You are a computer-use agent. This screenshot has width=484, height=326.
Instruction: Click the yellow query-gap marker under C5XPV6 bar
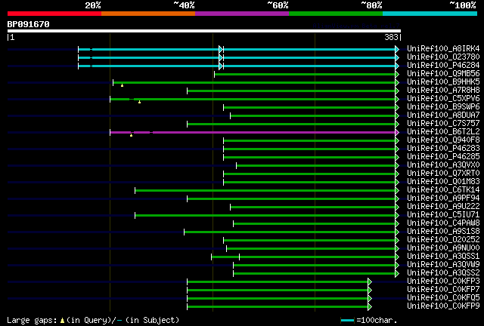point(139,102)
